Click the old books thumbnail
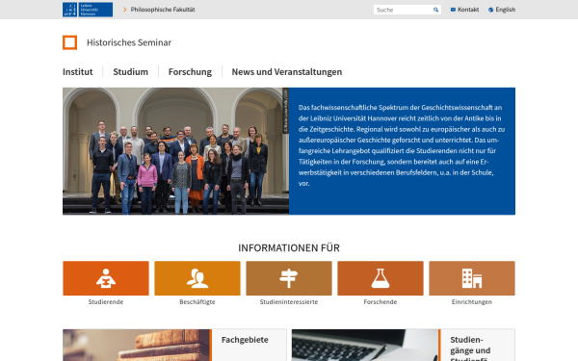578x361 pixels. [137, 346]
